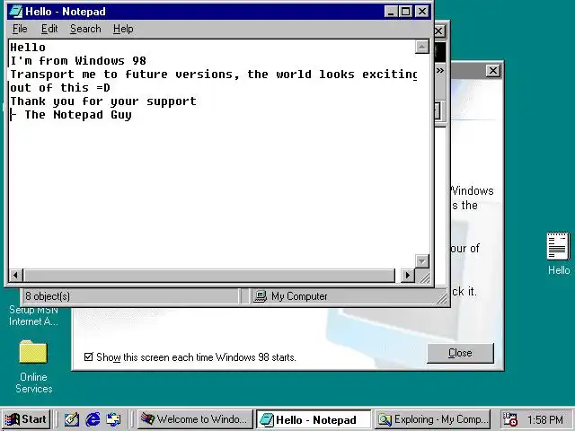
Task: Click the horizontal scrollbar right arrow in Notepad
Action: (408, 275)
